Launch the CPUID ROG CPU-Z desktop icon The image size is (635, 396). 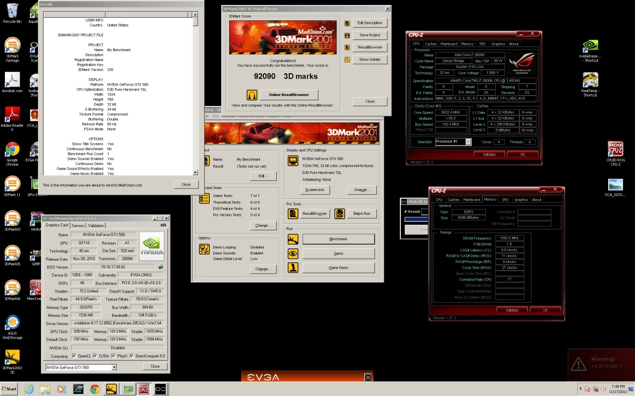click(615, 149)
